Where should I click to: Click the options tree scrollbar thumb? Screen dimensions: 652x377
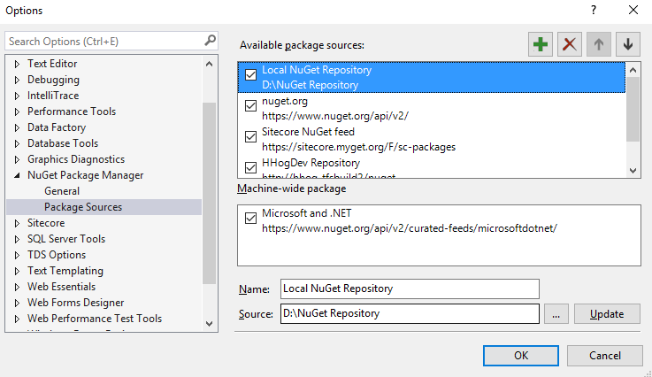(209, 193)
